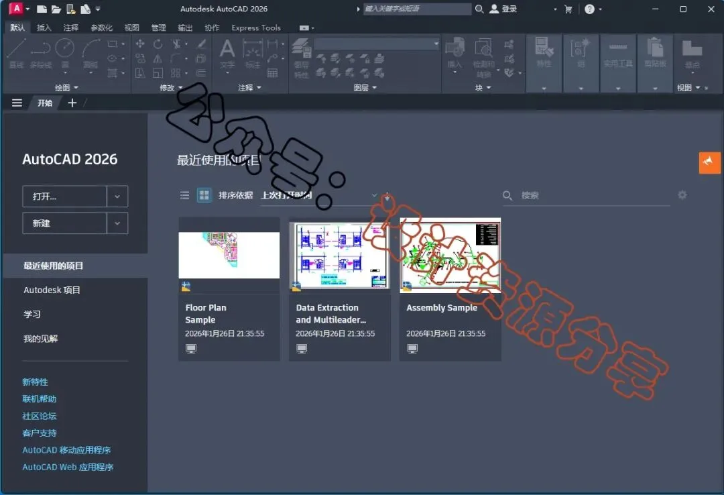This screenshot has width=724, height=495.
Task: Switch to the Express Tools ribbon tab
Action: [256, 27]
